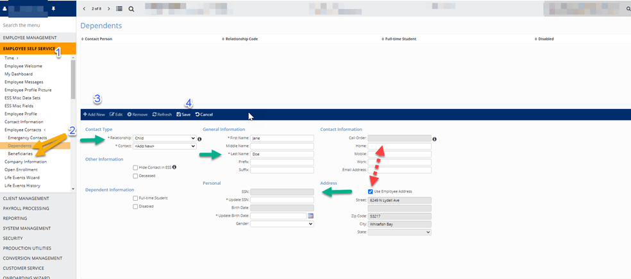
Task: Toggle Hide Contact in ESS checkbox
Action: [x=135, y=167]
